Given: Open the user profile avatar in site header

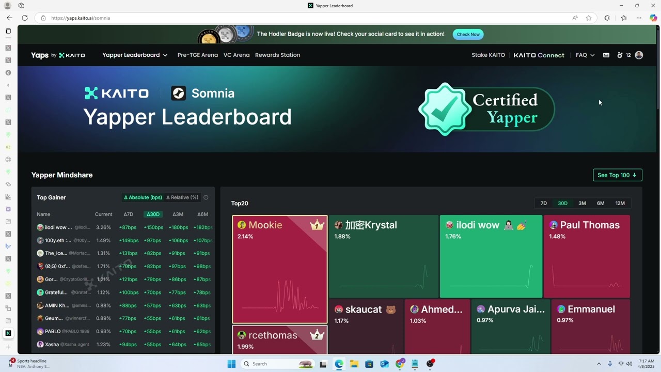Looking at the screenshot, I should [639, 55].
